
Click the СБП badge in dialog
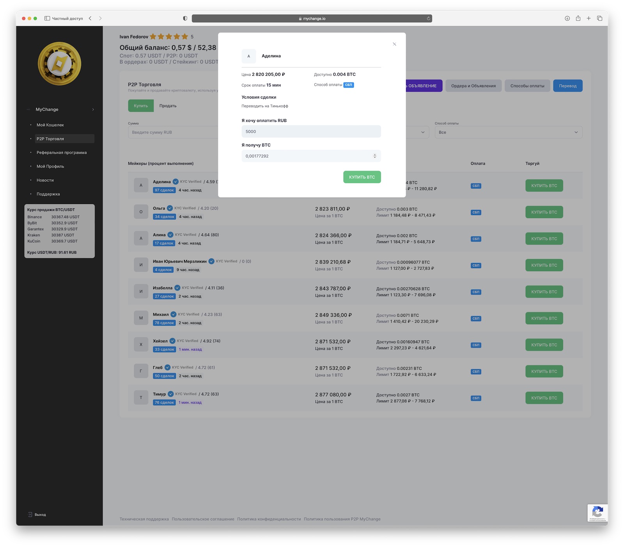point(349,85)
